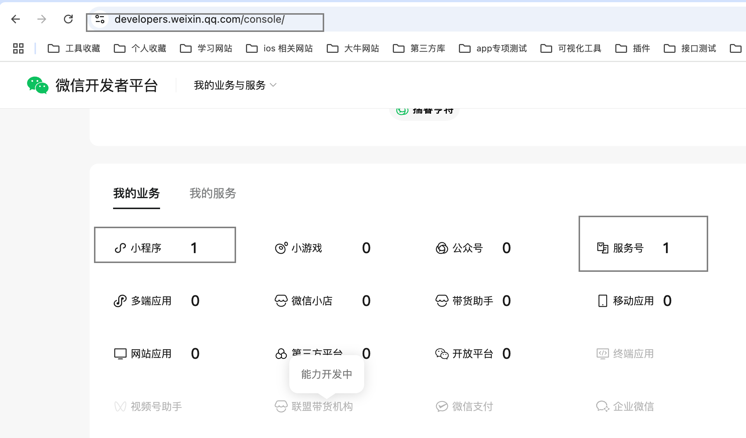Screen dimensions: 746x438
Task: Click the 服务号 service account icon
Action: [x=602, y=248]
